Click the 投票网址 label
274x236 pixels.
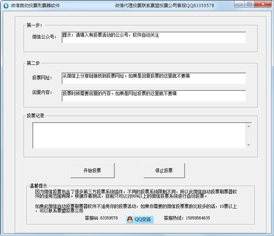(x=42, y=78)
